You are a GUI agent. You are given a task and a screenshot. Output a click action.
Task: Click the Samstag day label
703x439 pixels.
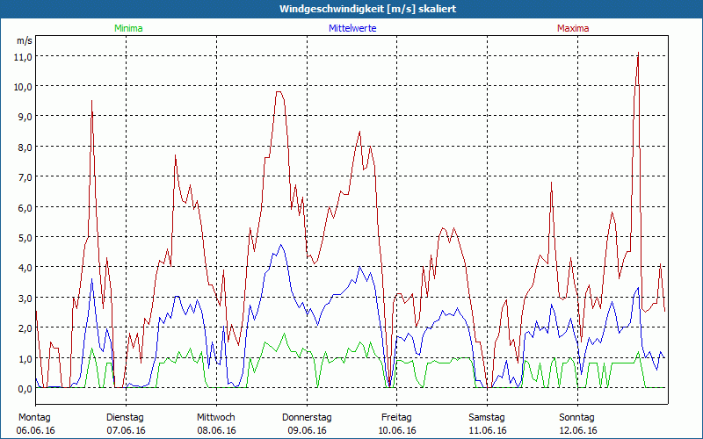coord(487,418)
